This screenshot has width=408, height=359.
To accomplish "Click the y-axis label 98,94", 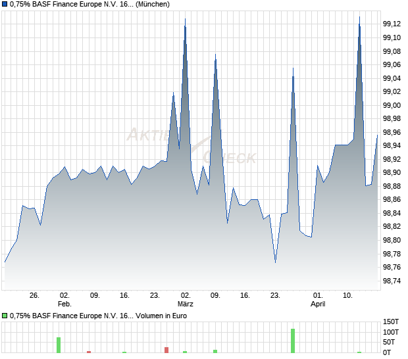I will 392,145.
